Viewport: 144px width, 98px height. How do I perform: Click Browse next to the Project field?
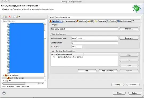pos(129,29)
